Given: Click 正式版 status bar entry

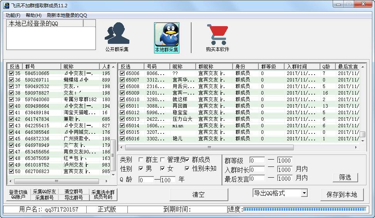Looking at the screenshot, I should [x=107, y=210].
